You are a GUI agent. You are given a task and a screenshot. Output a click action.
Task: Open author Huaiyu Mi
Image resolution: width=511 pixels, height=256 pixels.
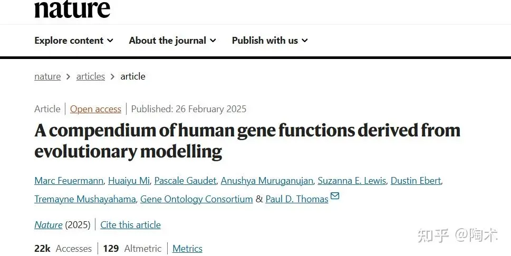tap(129, 181)
